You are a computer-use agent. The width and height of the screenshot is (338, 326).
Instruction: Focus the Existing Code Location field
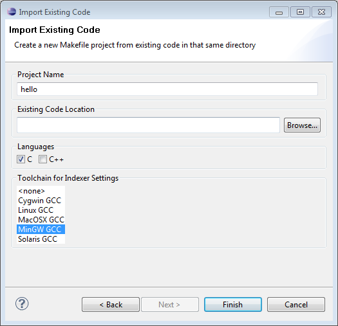[x=148, y=125]
